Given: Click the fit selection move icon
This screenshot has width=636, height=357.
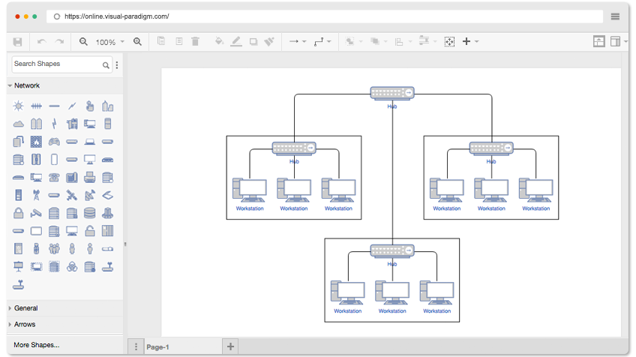Looking at the screenshot, I should tap(449, 42).
